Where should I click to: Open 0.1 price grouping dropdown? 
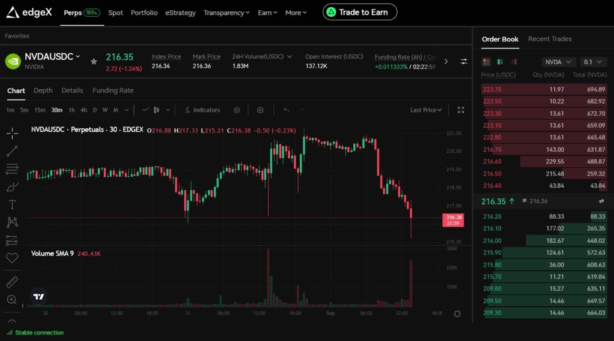[x=593, y=62]
